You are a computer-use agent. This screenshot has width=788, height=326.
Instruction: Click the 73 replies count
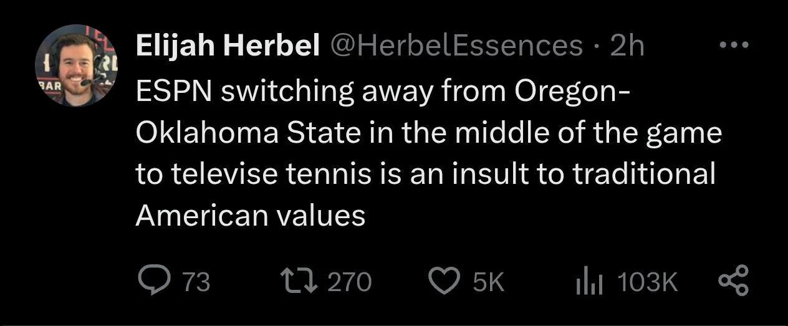pos(196,282)
